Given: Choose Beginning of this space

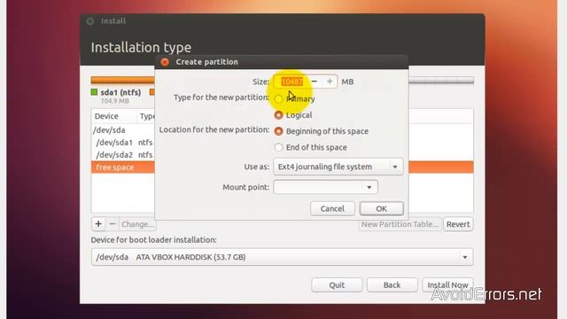Looking at the screenshot, I should pos(278,131).
